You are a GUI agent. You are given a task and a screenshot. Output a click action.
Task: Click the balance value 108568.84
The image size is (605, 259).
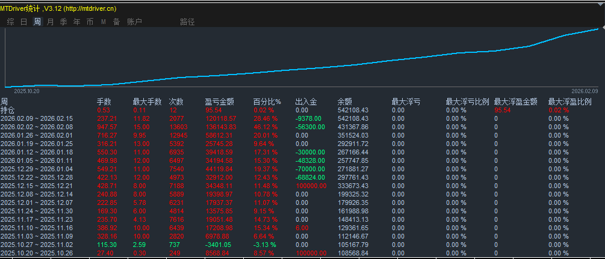(353, 253)
